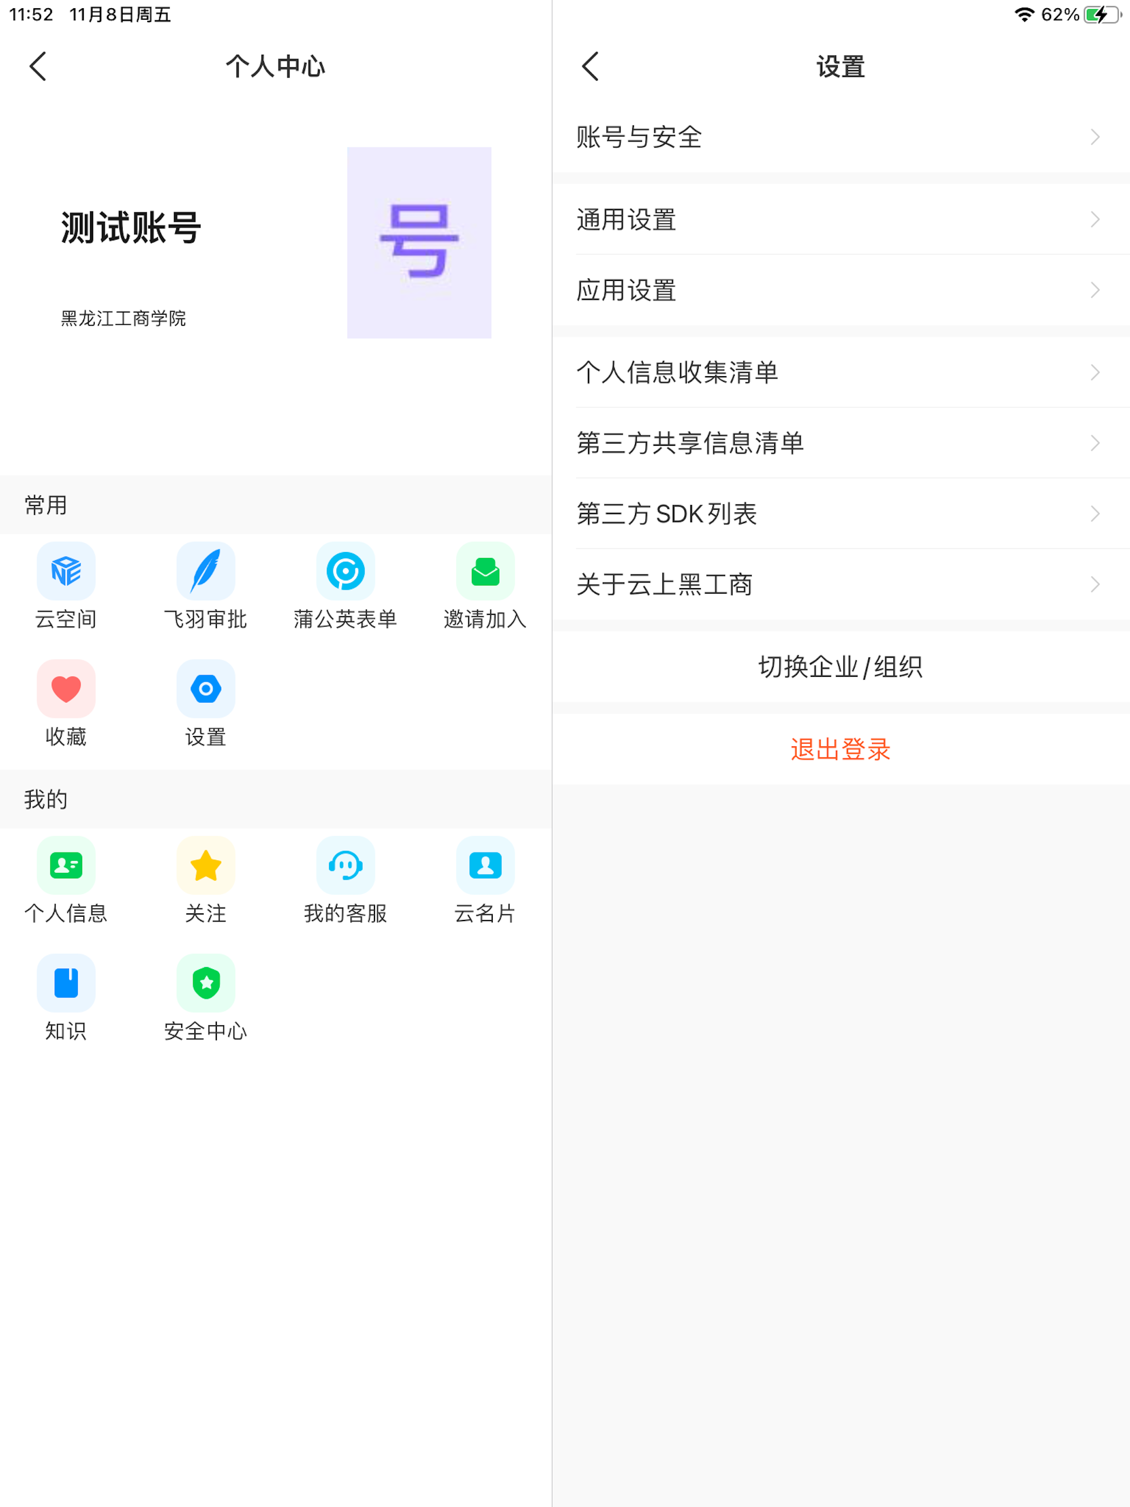Tap the Wi-Fi status icon

click(1024, 14)
